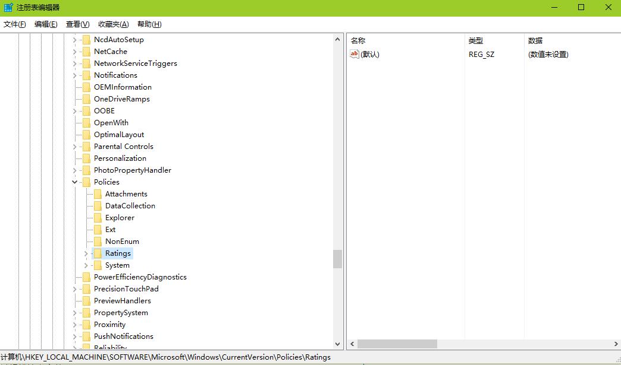
Task: Click the (默认) string value icon
Action: click(x=355, y=54)
